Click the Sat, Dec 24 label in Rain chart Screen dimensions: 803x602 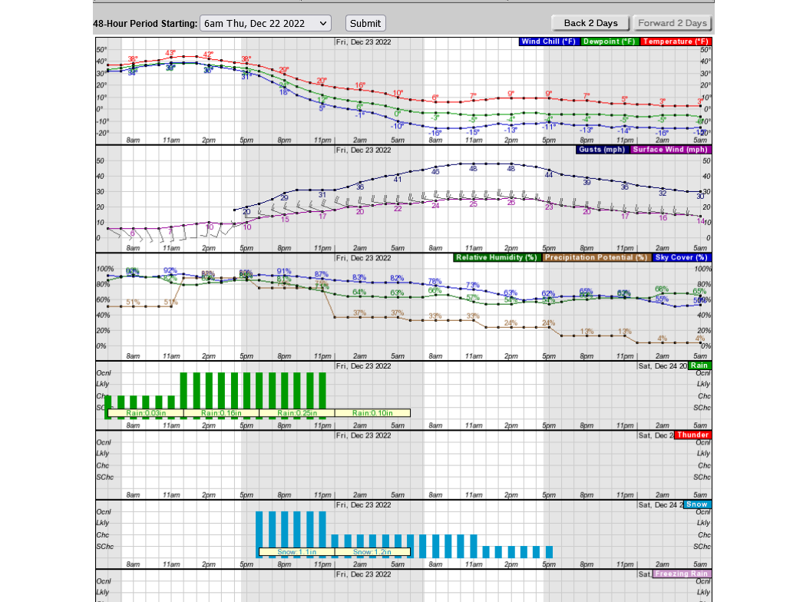663,366
